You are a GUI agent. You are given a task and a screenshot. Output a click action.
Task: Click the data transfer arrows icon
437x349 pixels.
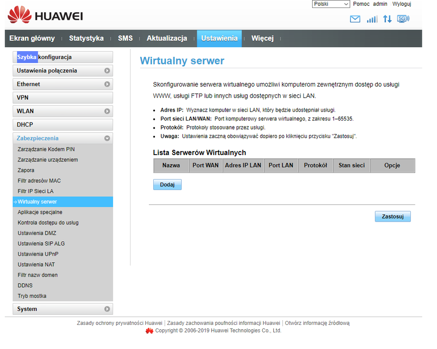pos(388,19)
